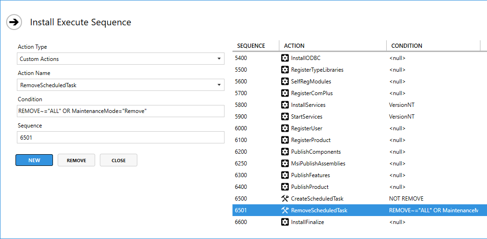The width and height of the screenshot is (487, 239).
Task: Expand the Action Name dropdown
Action: point(120,85)
